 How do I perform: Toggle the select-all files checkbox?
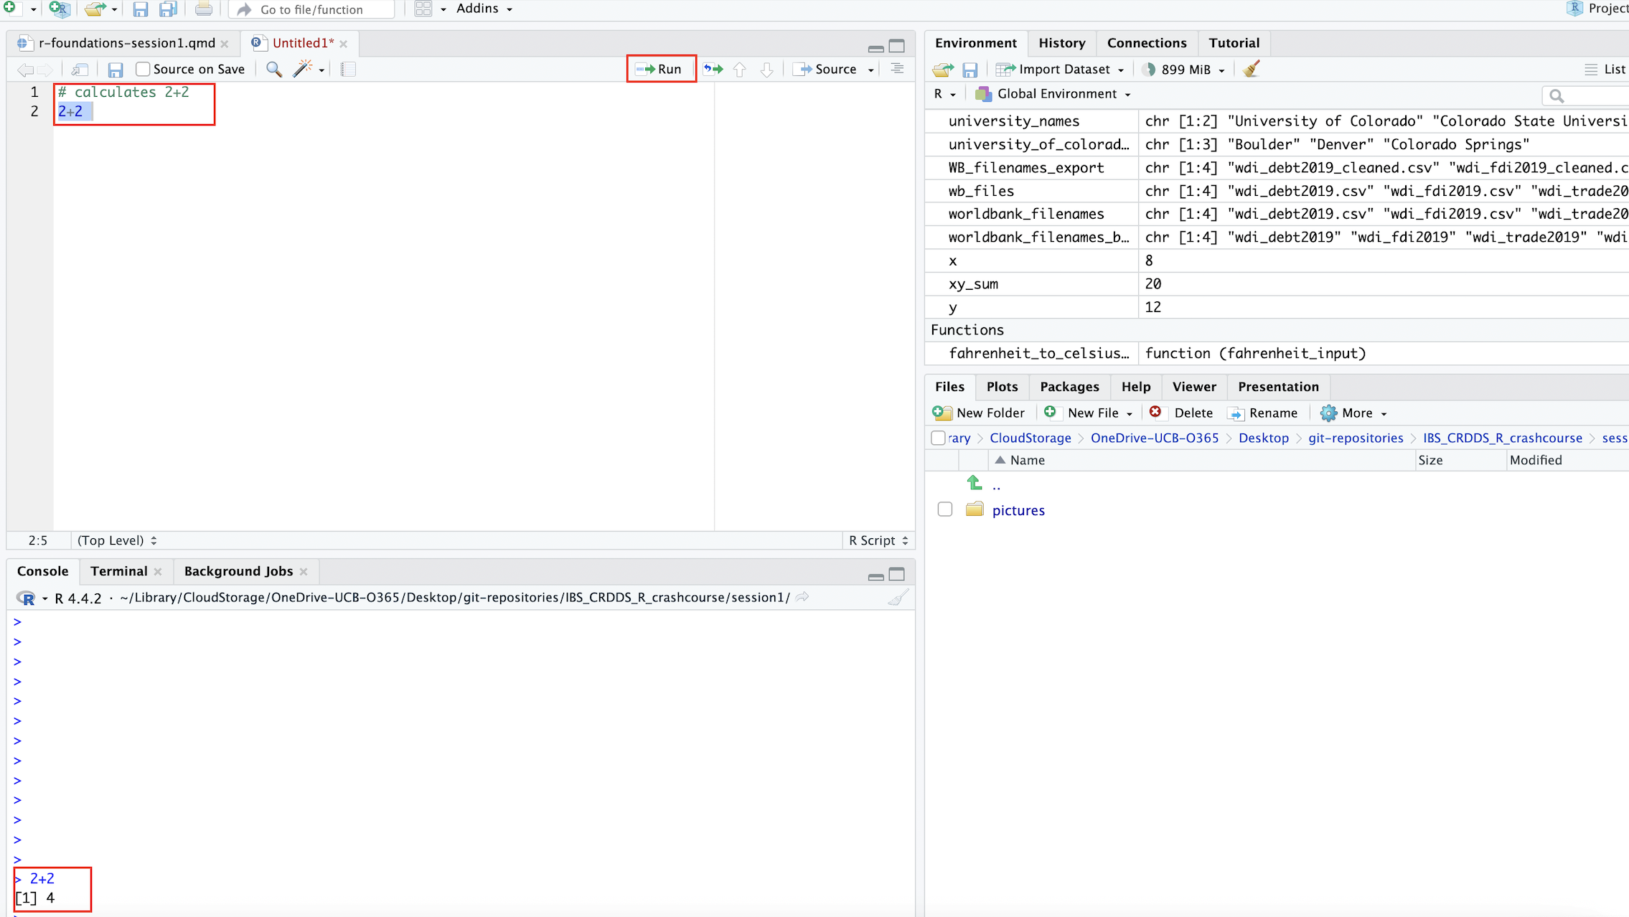(x=937, y=438)
